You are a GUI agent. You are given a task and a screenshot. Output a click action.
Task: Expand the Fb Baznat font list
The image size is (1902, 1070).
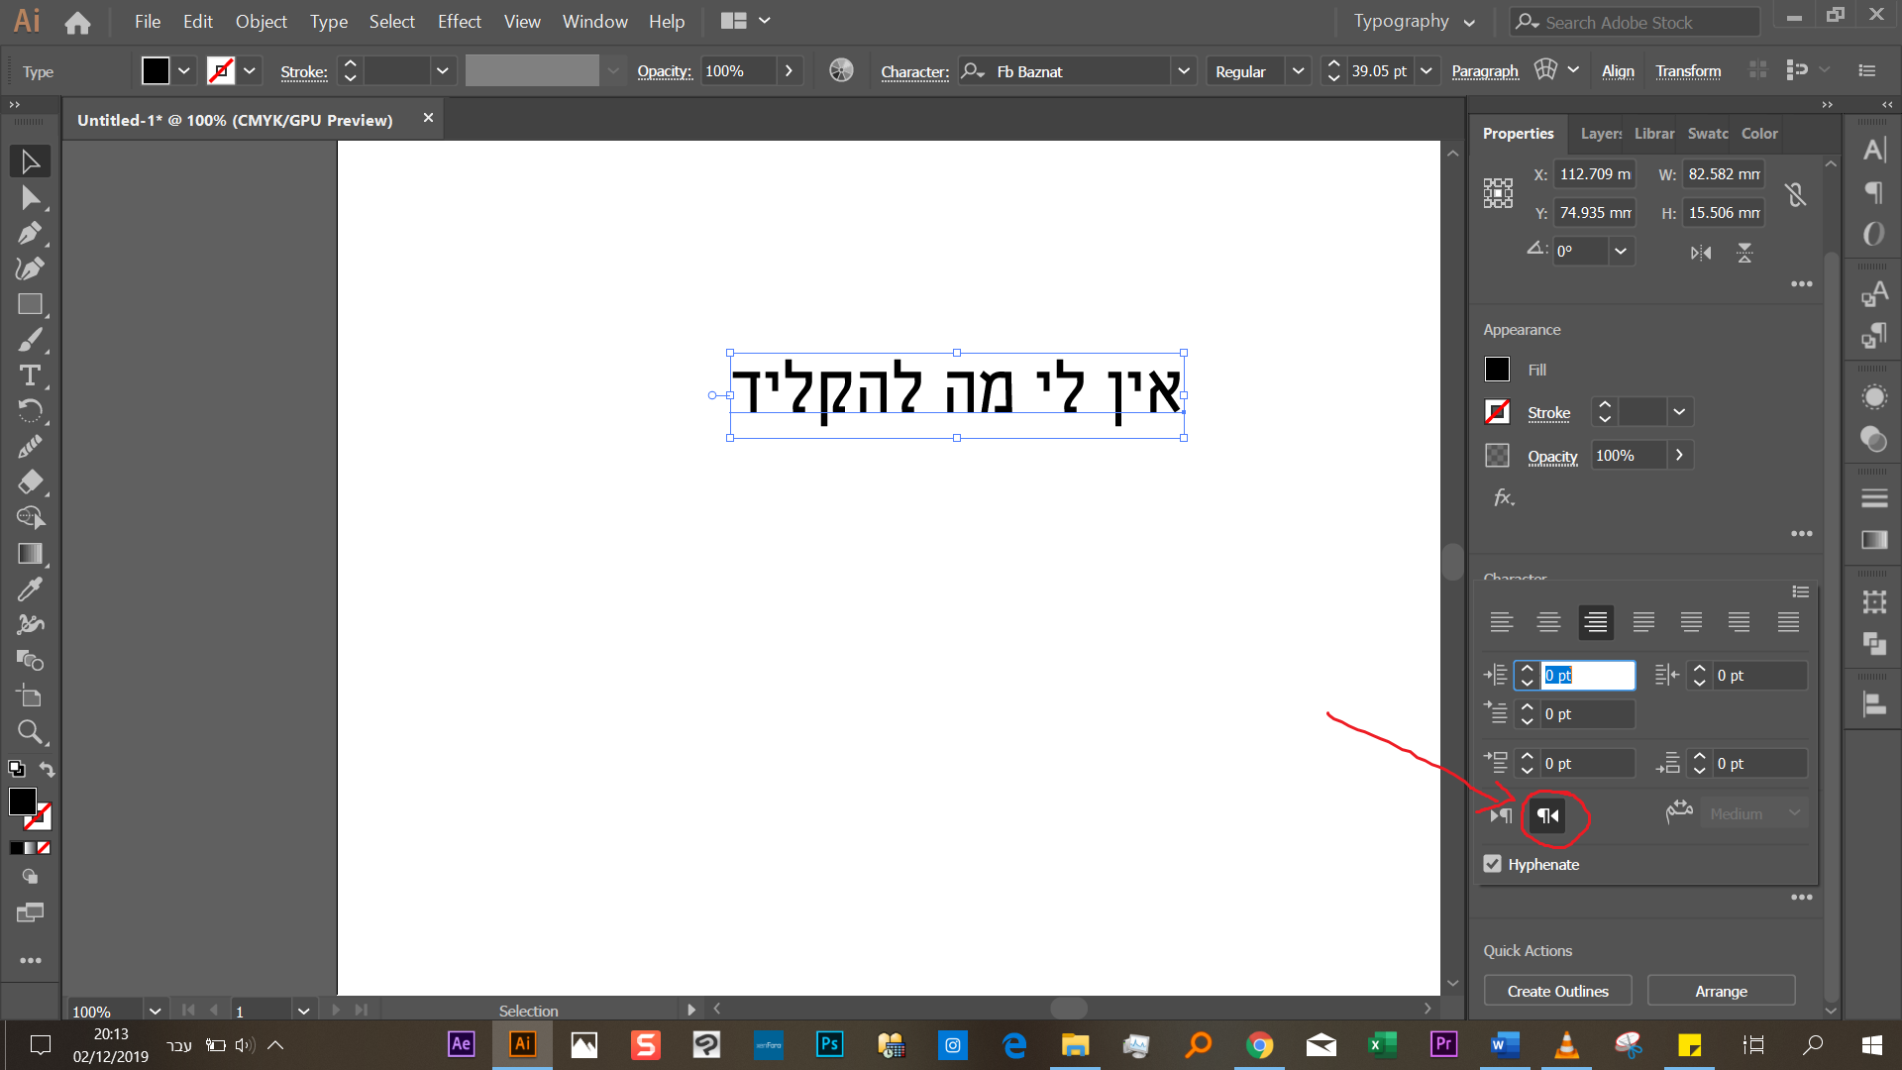coord(1185,70)
